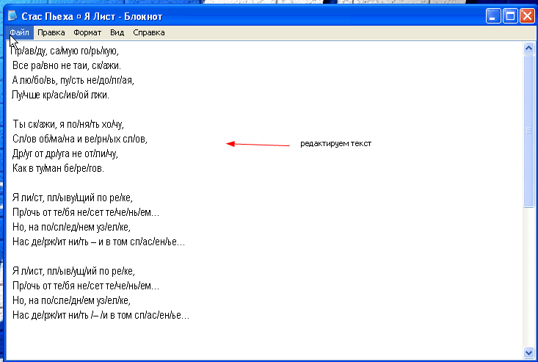Viewport: 538px width, 362px height.
Task: Open the Справка menu
Action: 149,32
